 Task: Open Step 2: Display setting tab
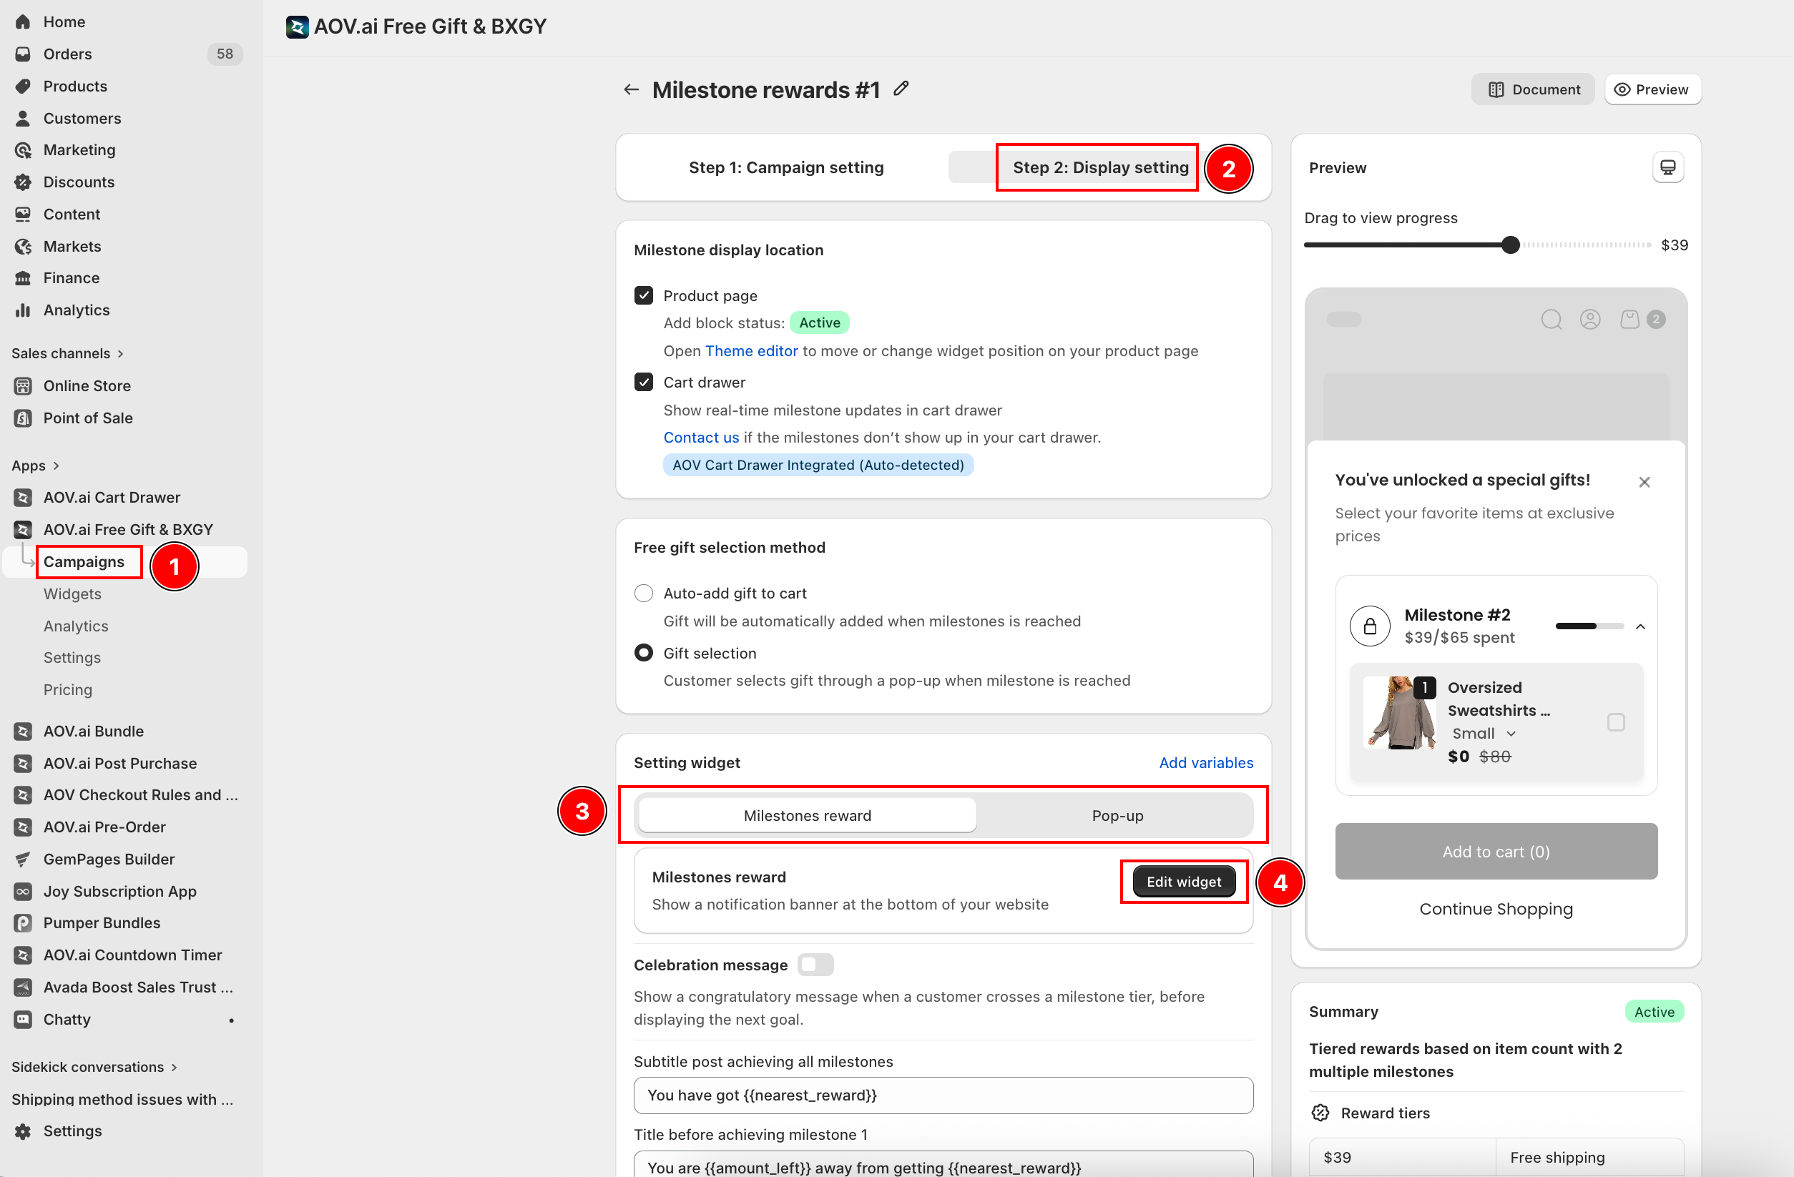[1101, 167]
